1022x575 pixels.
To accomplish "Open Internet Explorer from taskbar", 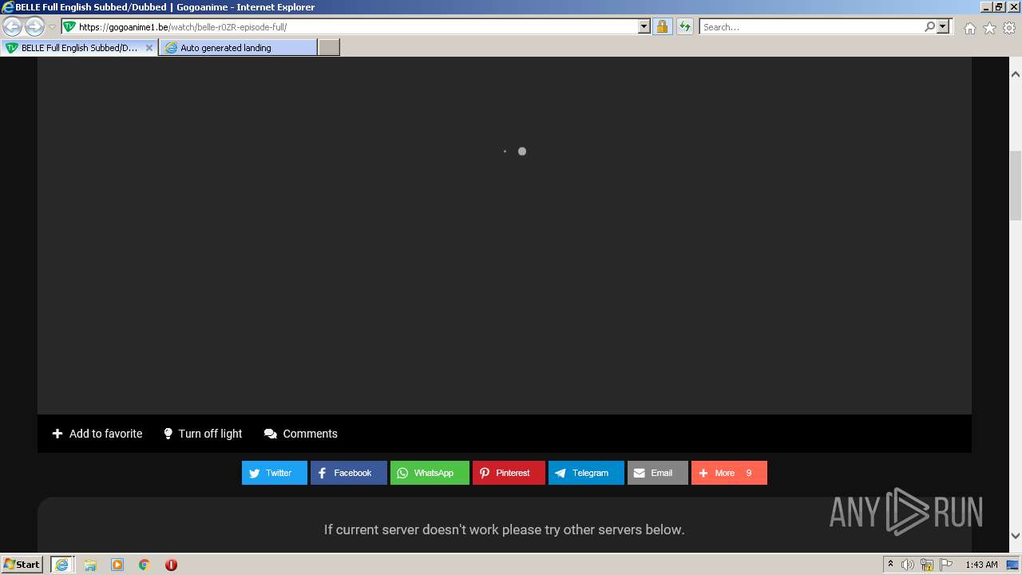I will pyautogui.click(x=61, y=565).
